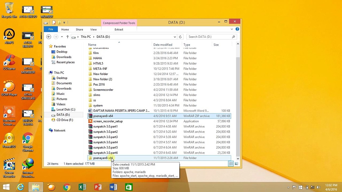Open Chrome from the taskbar

coord(67,187)
